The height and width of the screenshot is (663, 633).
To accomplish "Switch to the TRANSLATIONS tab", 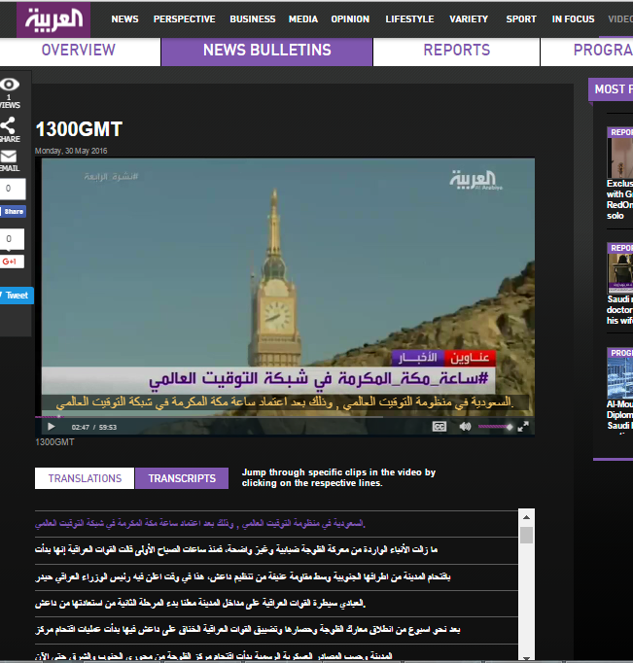I will [x=85, y=478].
